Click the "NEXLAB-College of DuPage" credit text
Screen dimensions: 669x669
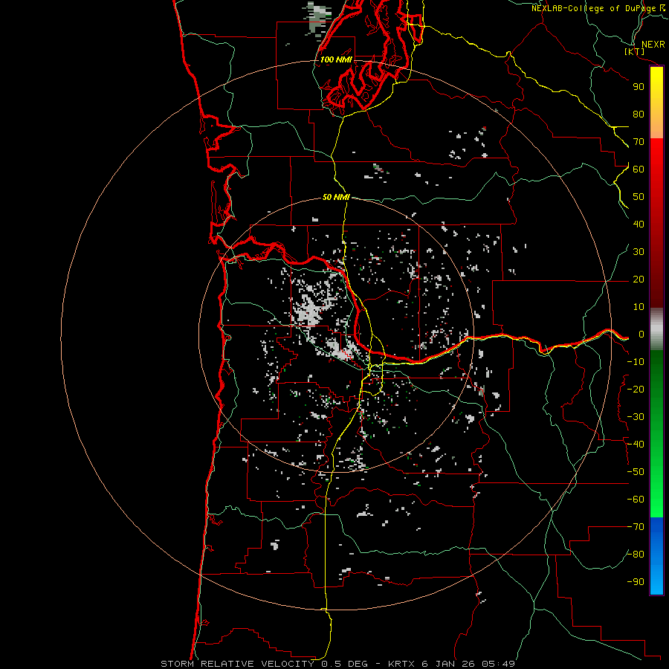click(x=593, y=8)
